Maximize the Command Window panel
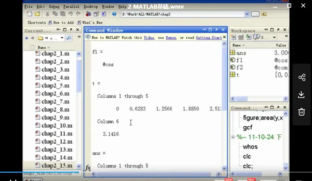Screen dimensions: 312x181 tap(210, 30)
